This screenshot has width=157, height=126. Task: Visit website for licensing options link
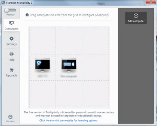(69, 120)
